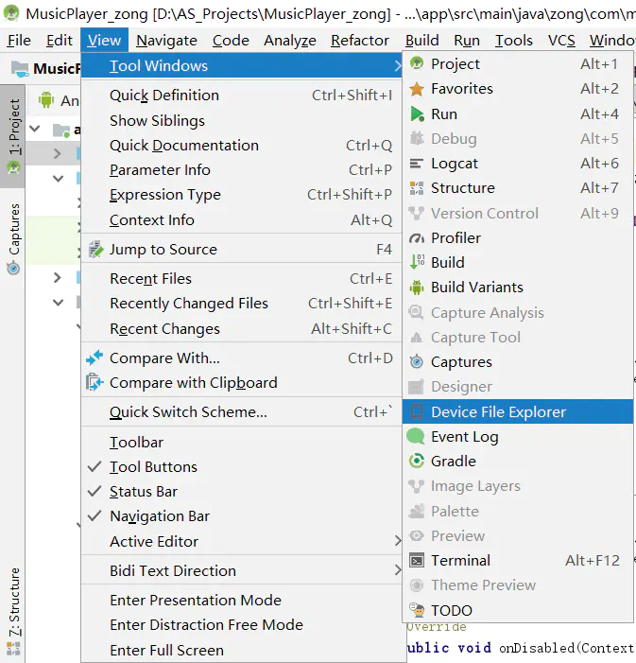Click the Favorites star icon
The width and height of the screenshot is (636, 663).
click(417, 89)
